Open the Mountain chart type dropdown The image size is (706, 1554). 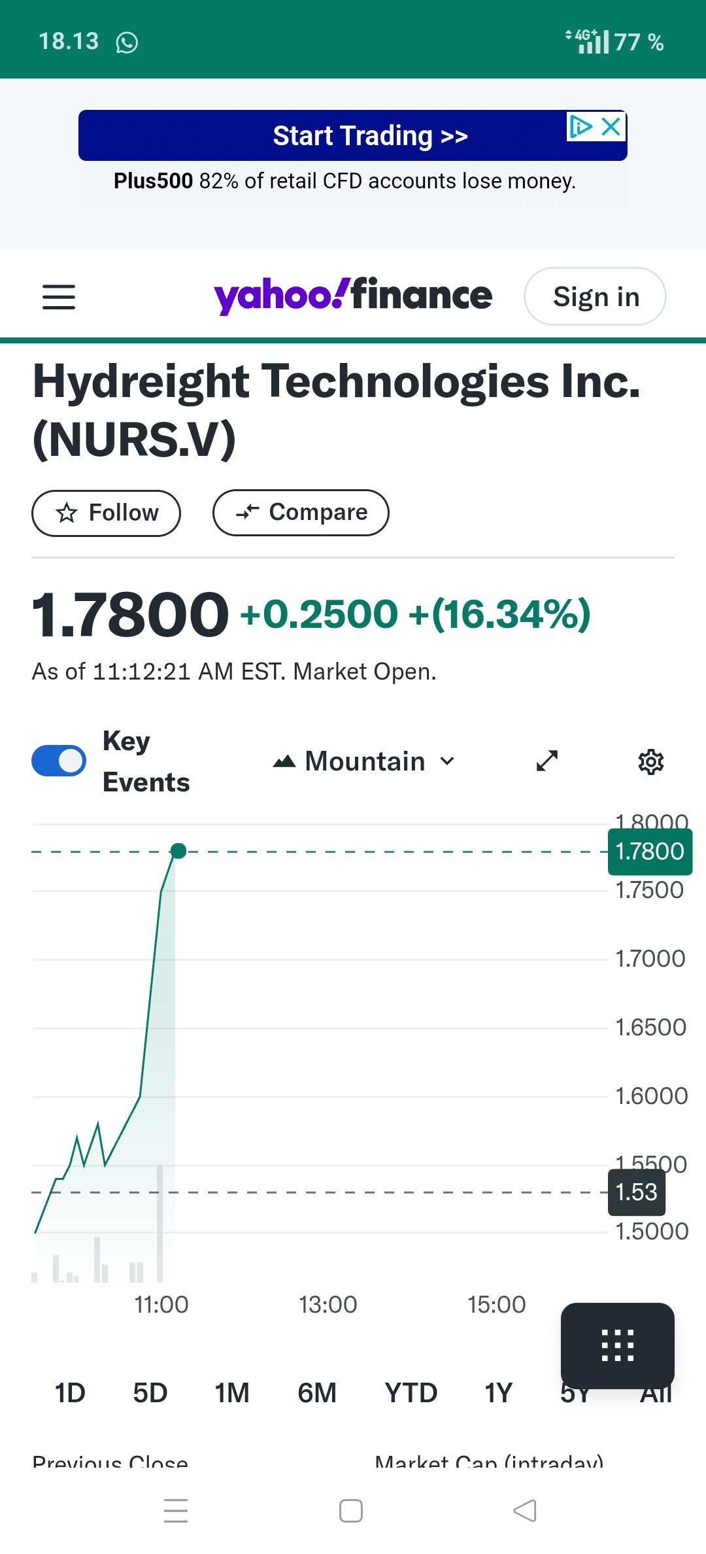(x=364, y=761)
